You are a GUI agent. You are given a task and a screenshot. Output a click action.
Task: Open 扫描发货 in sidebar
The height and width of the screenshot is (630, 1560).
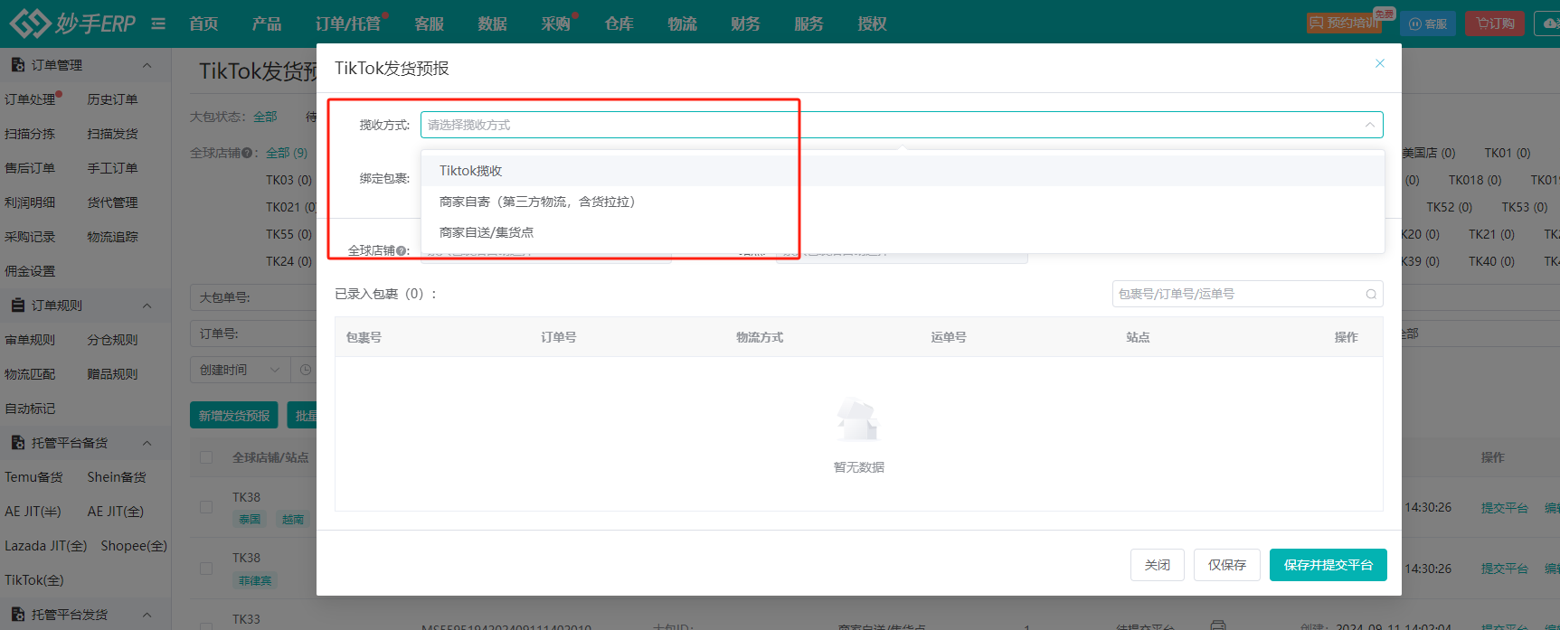click(113, 134)
